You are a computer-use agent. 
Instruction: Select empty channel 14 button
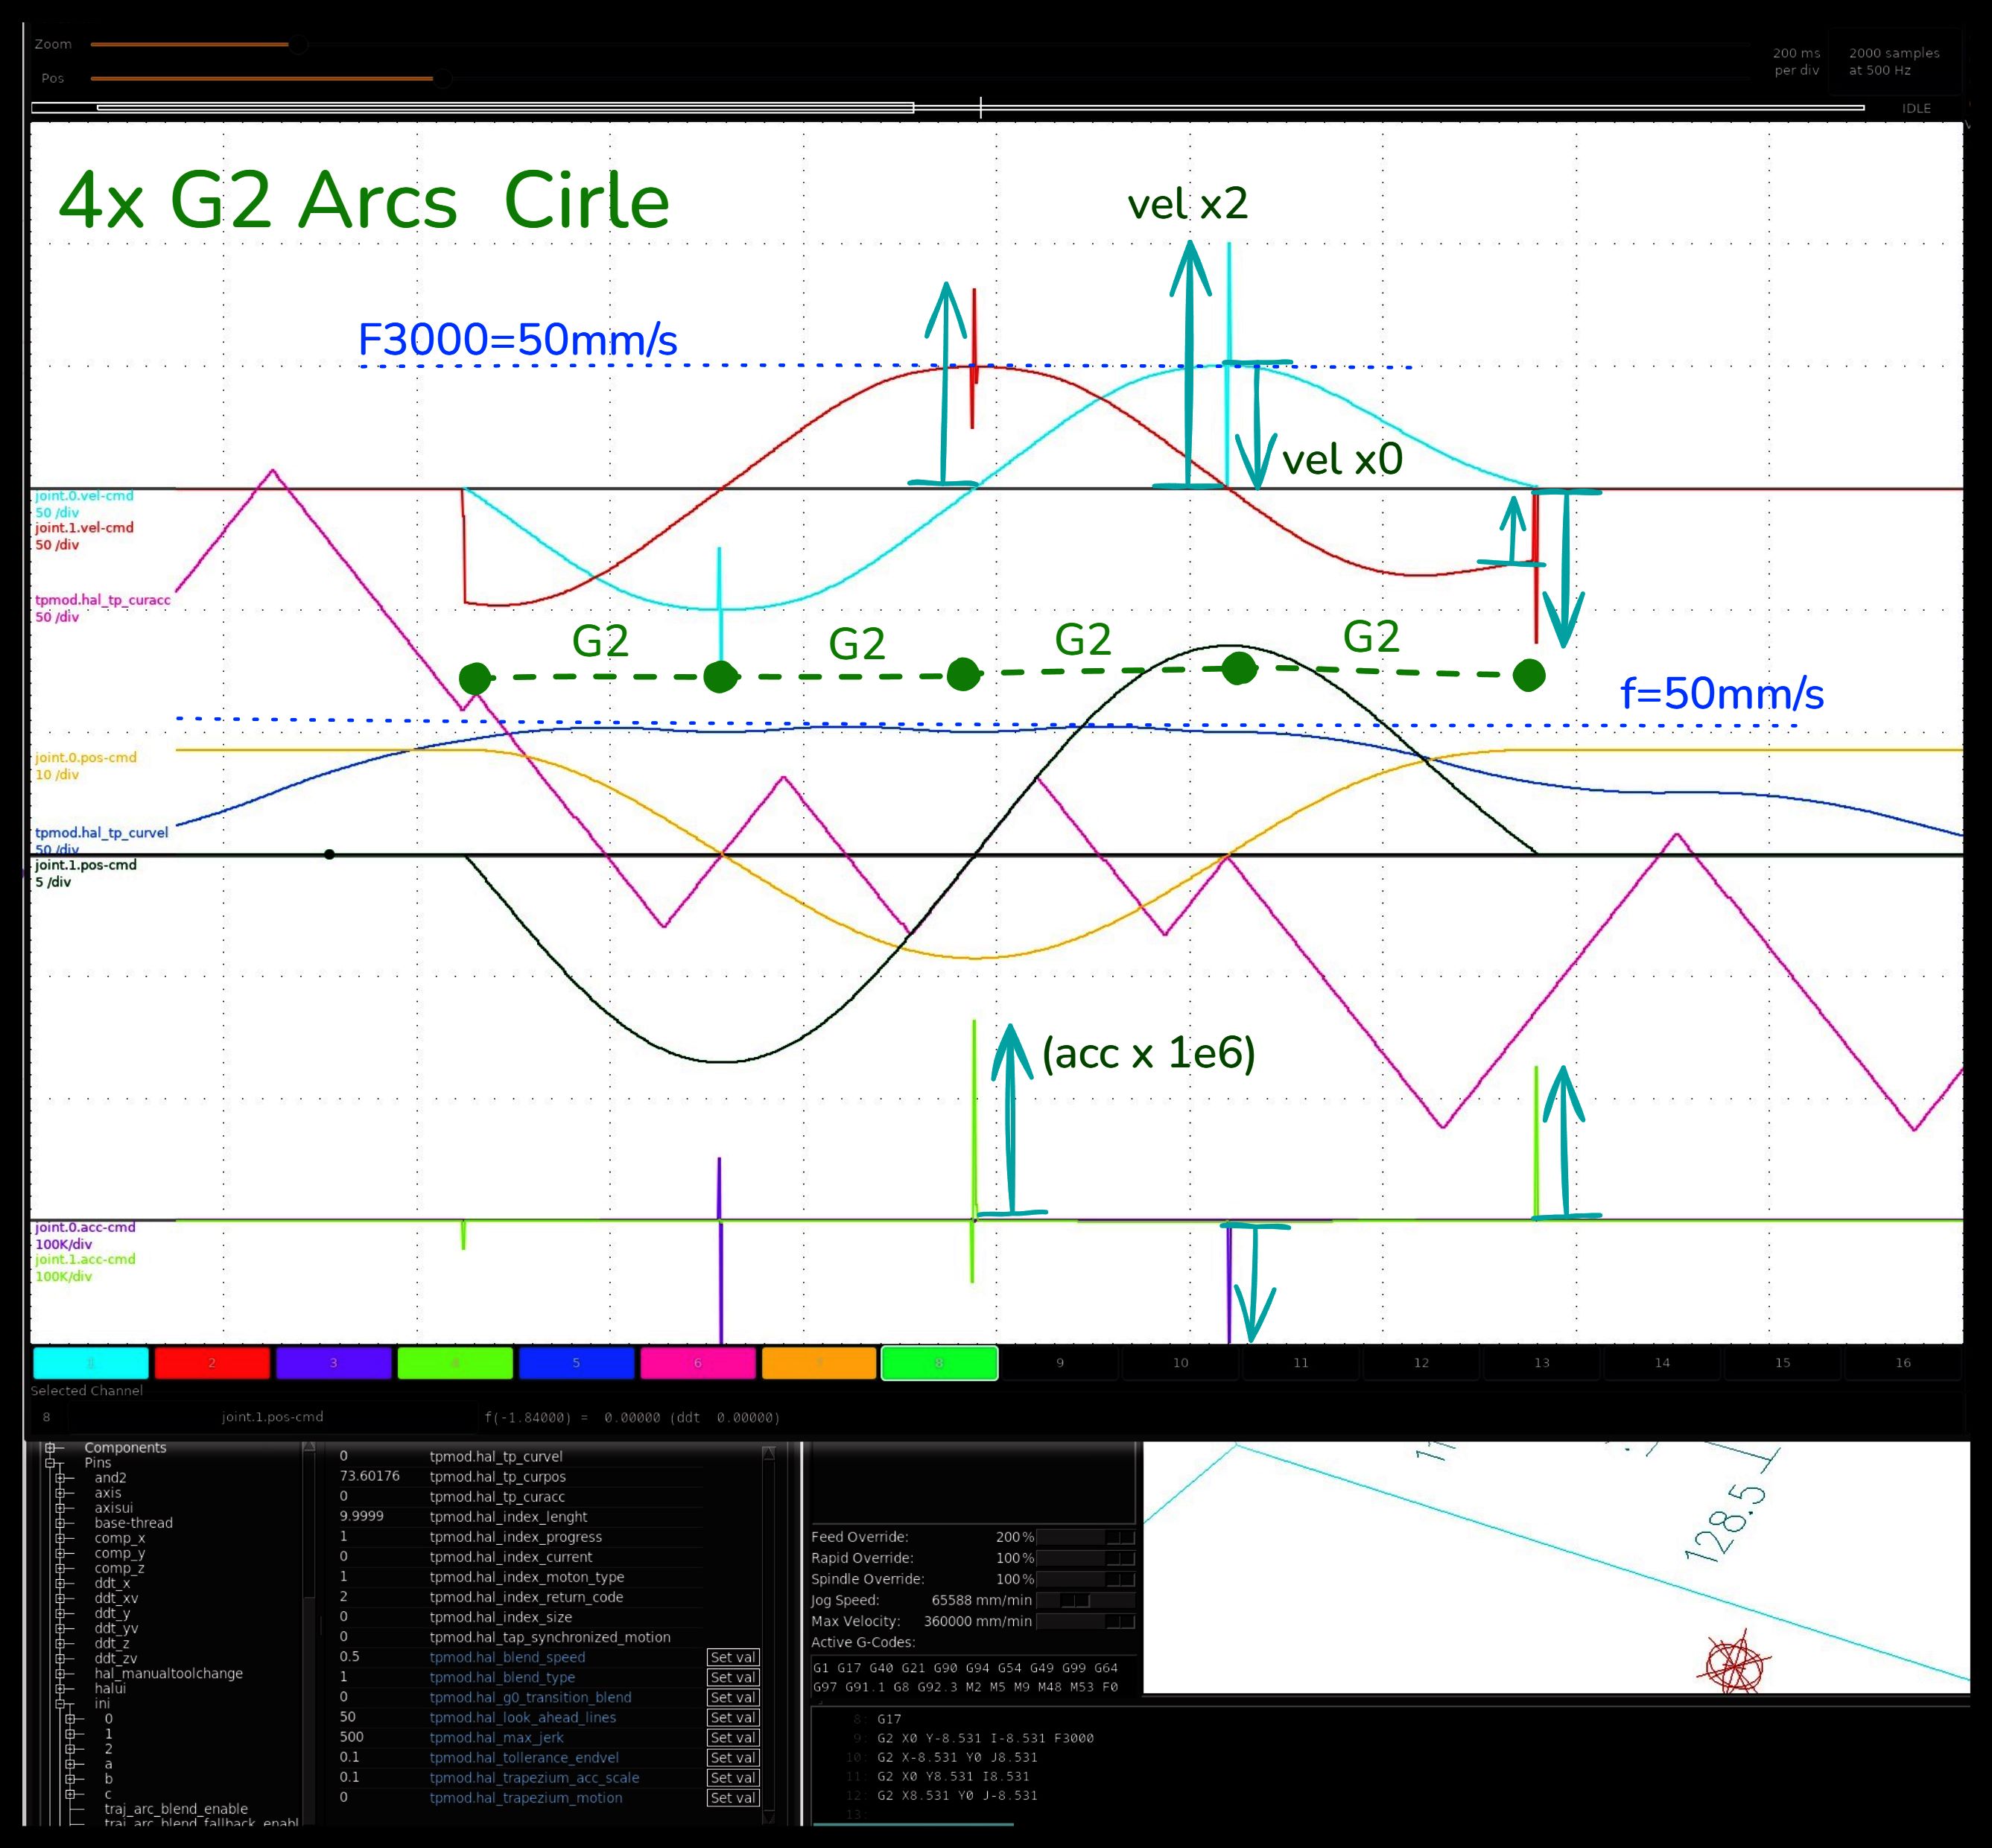click(x=1662, y=1363)
